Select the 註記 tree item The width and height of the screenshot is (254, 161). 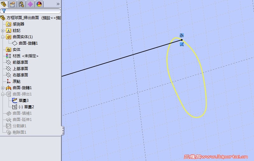pos(16,31)
